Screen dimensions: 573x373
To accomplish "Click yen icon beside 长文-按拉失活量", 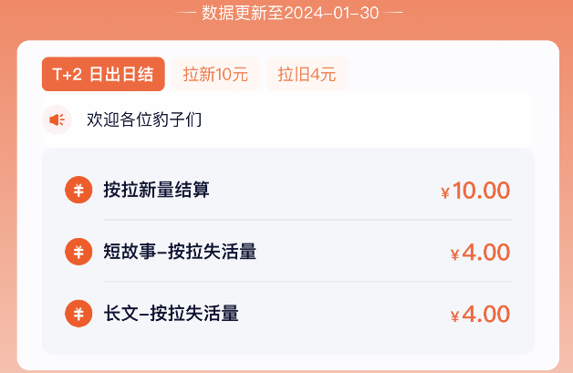I will [78, 314].
